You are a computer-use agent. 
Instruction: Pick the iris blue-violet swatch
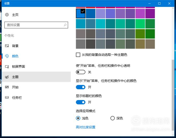pos(110,13)
